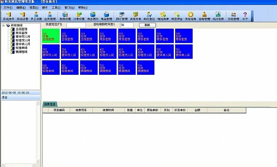277x167 pixels.
Task: Open 员工设置 employee settings toolbar icon
Action: 36,16
